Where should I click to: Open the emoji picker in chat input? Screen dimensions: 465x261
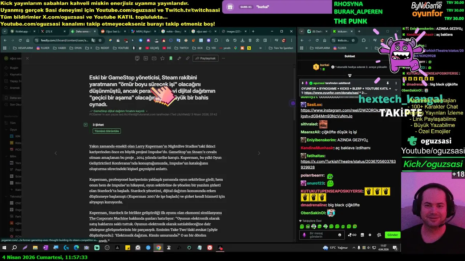[340, 235]
